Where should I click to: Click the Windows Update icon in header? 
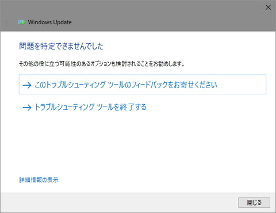[x=21, y=22]
